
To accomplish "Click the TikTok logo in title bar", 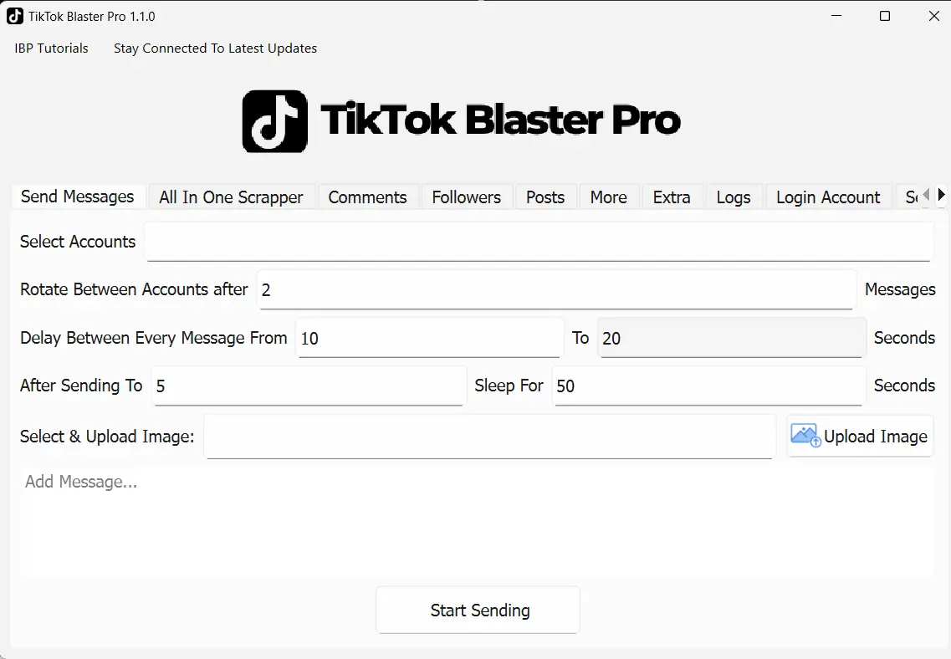I will pos(15,16).
